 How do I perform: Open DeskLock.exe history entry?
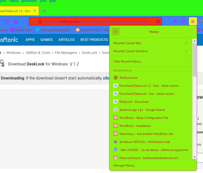click(x=128, y=78)
